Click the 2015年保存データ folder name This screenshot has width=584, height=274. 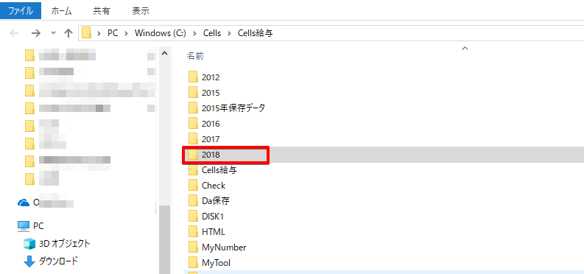(233, 108)
